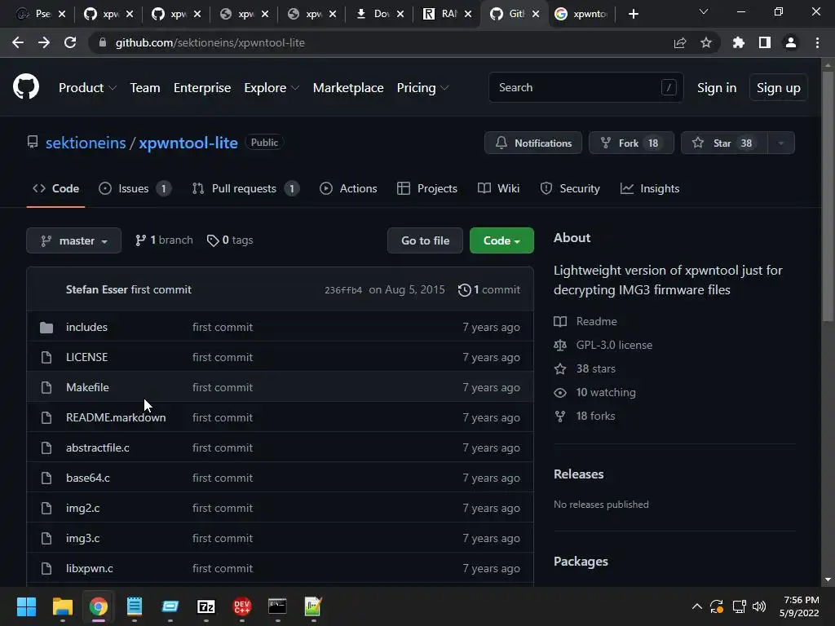Open the 1 commit history link
835x626 pixels.
coord(489,289)
